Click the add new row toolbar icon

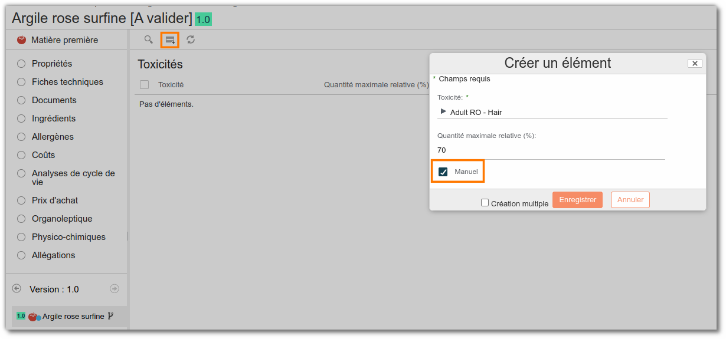[x=170, y=40]
